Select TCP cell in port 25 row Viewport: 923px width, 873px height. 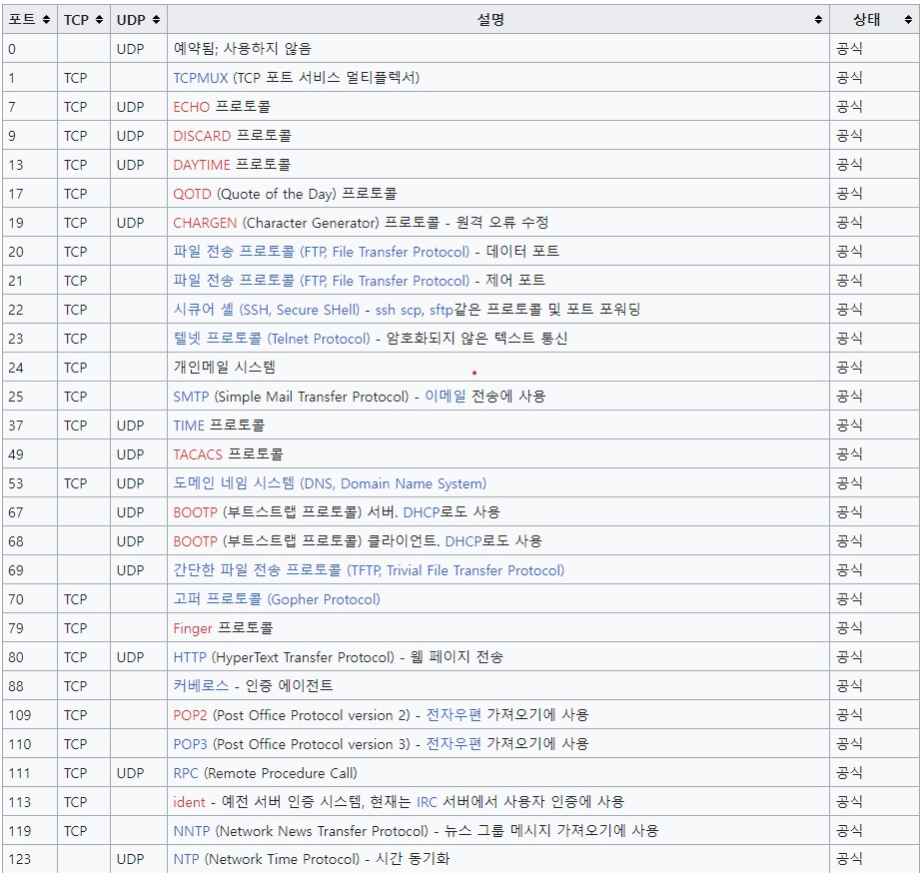click(84, 397)
